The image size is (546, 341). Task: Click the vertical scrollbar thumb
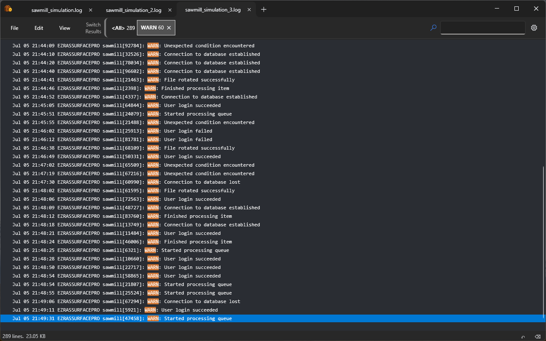pos(543,242)
